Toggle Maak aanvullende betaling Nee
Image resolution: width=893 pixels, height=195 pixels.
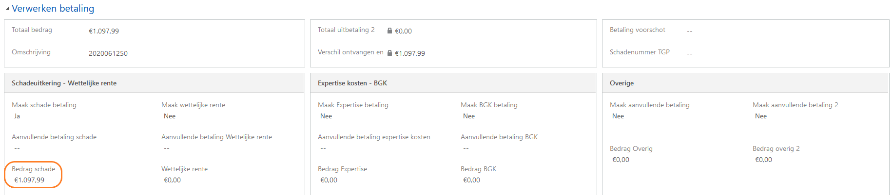click(618, 116)
